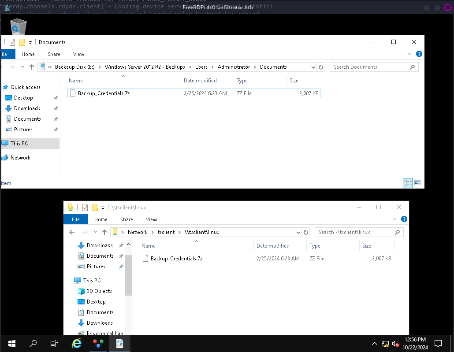
Task: Expand the ribbon chevron in Documents window
Action: click(409, 54)
